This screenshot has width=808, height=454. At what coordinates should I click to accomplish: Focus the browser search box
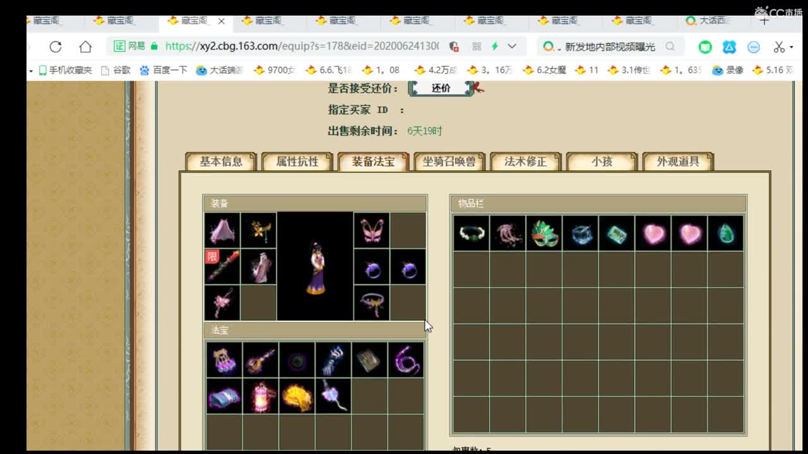tap(610, 47)
